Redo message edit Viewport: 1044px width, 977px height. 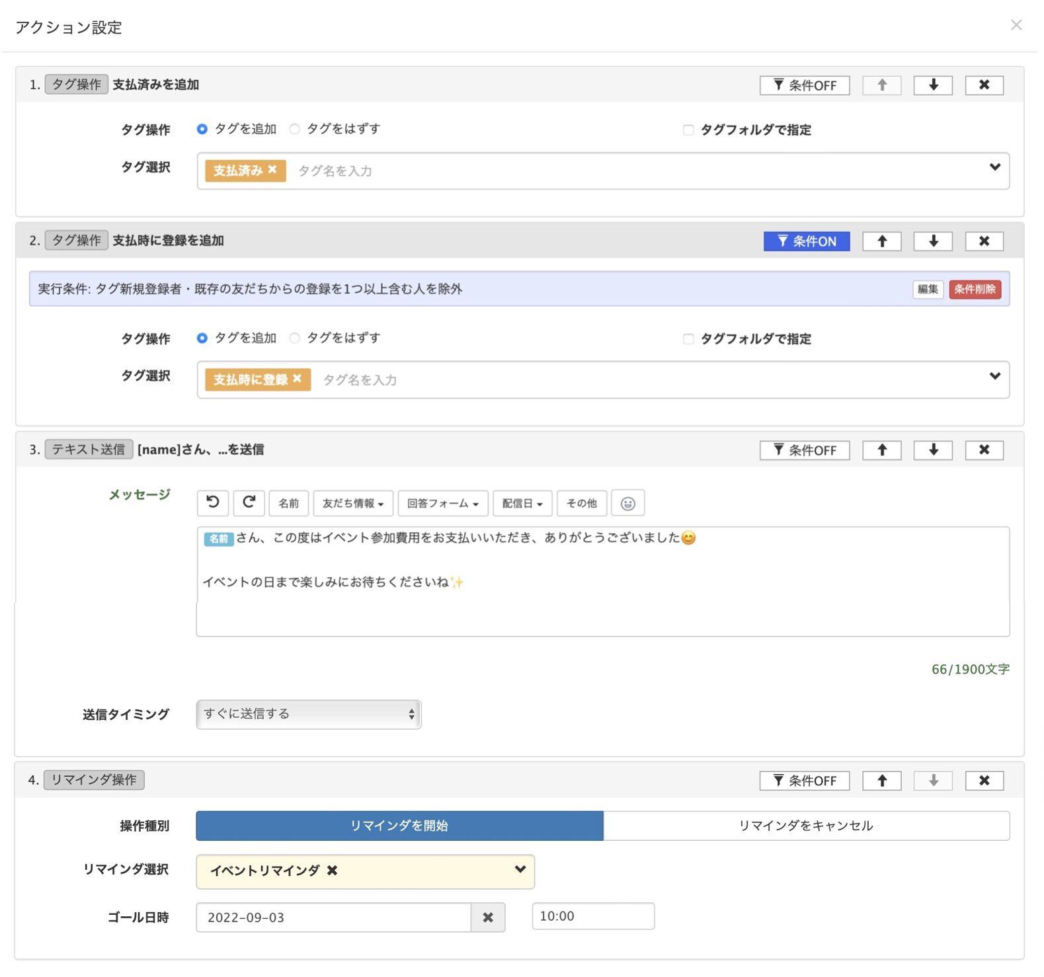click(x=249, y=503)
